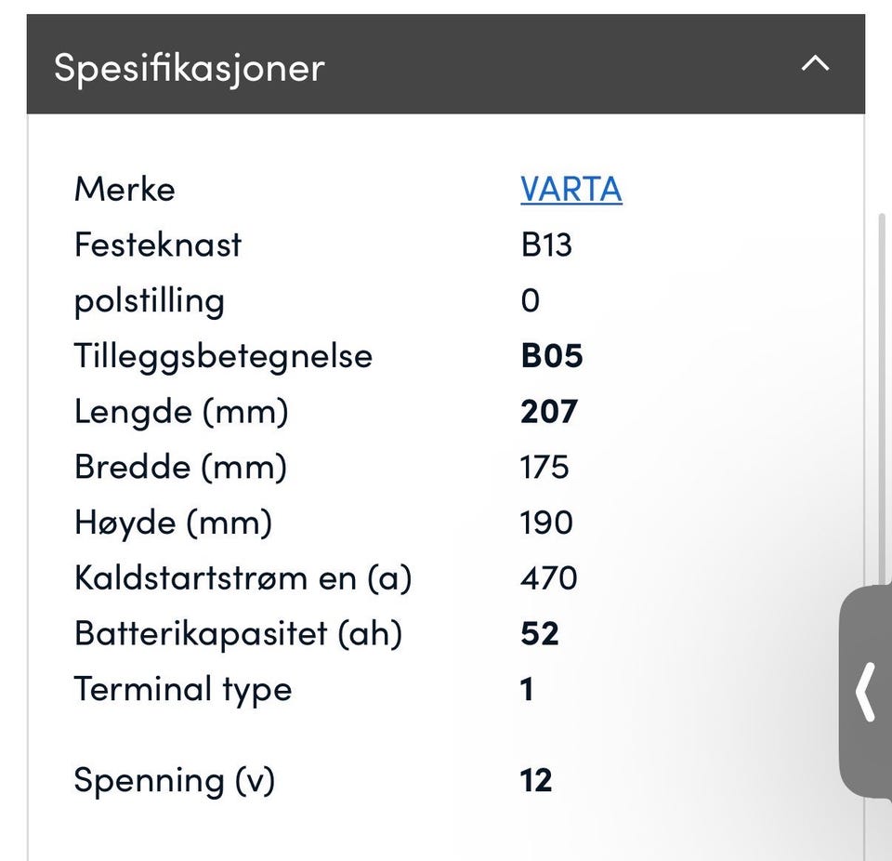Select the Spenning (v) label
Screen dimensions: 892x861
[x=175, y=781]
